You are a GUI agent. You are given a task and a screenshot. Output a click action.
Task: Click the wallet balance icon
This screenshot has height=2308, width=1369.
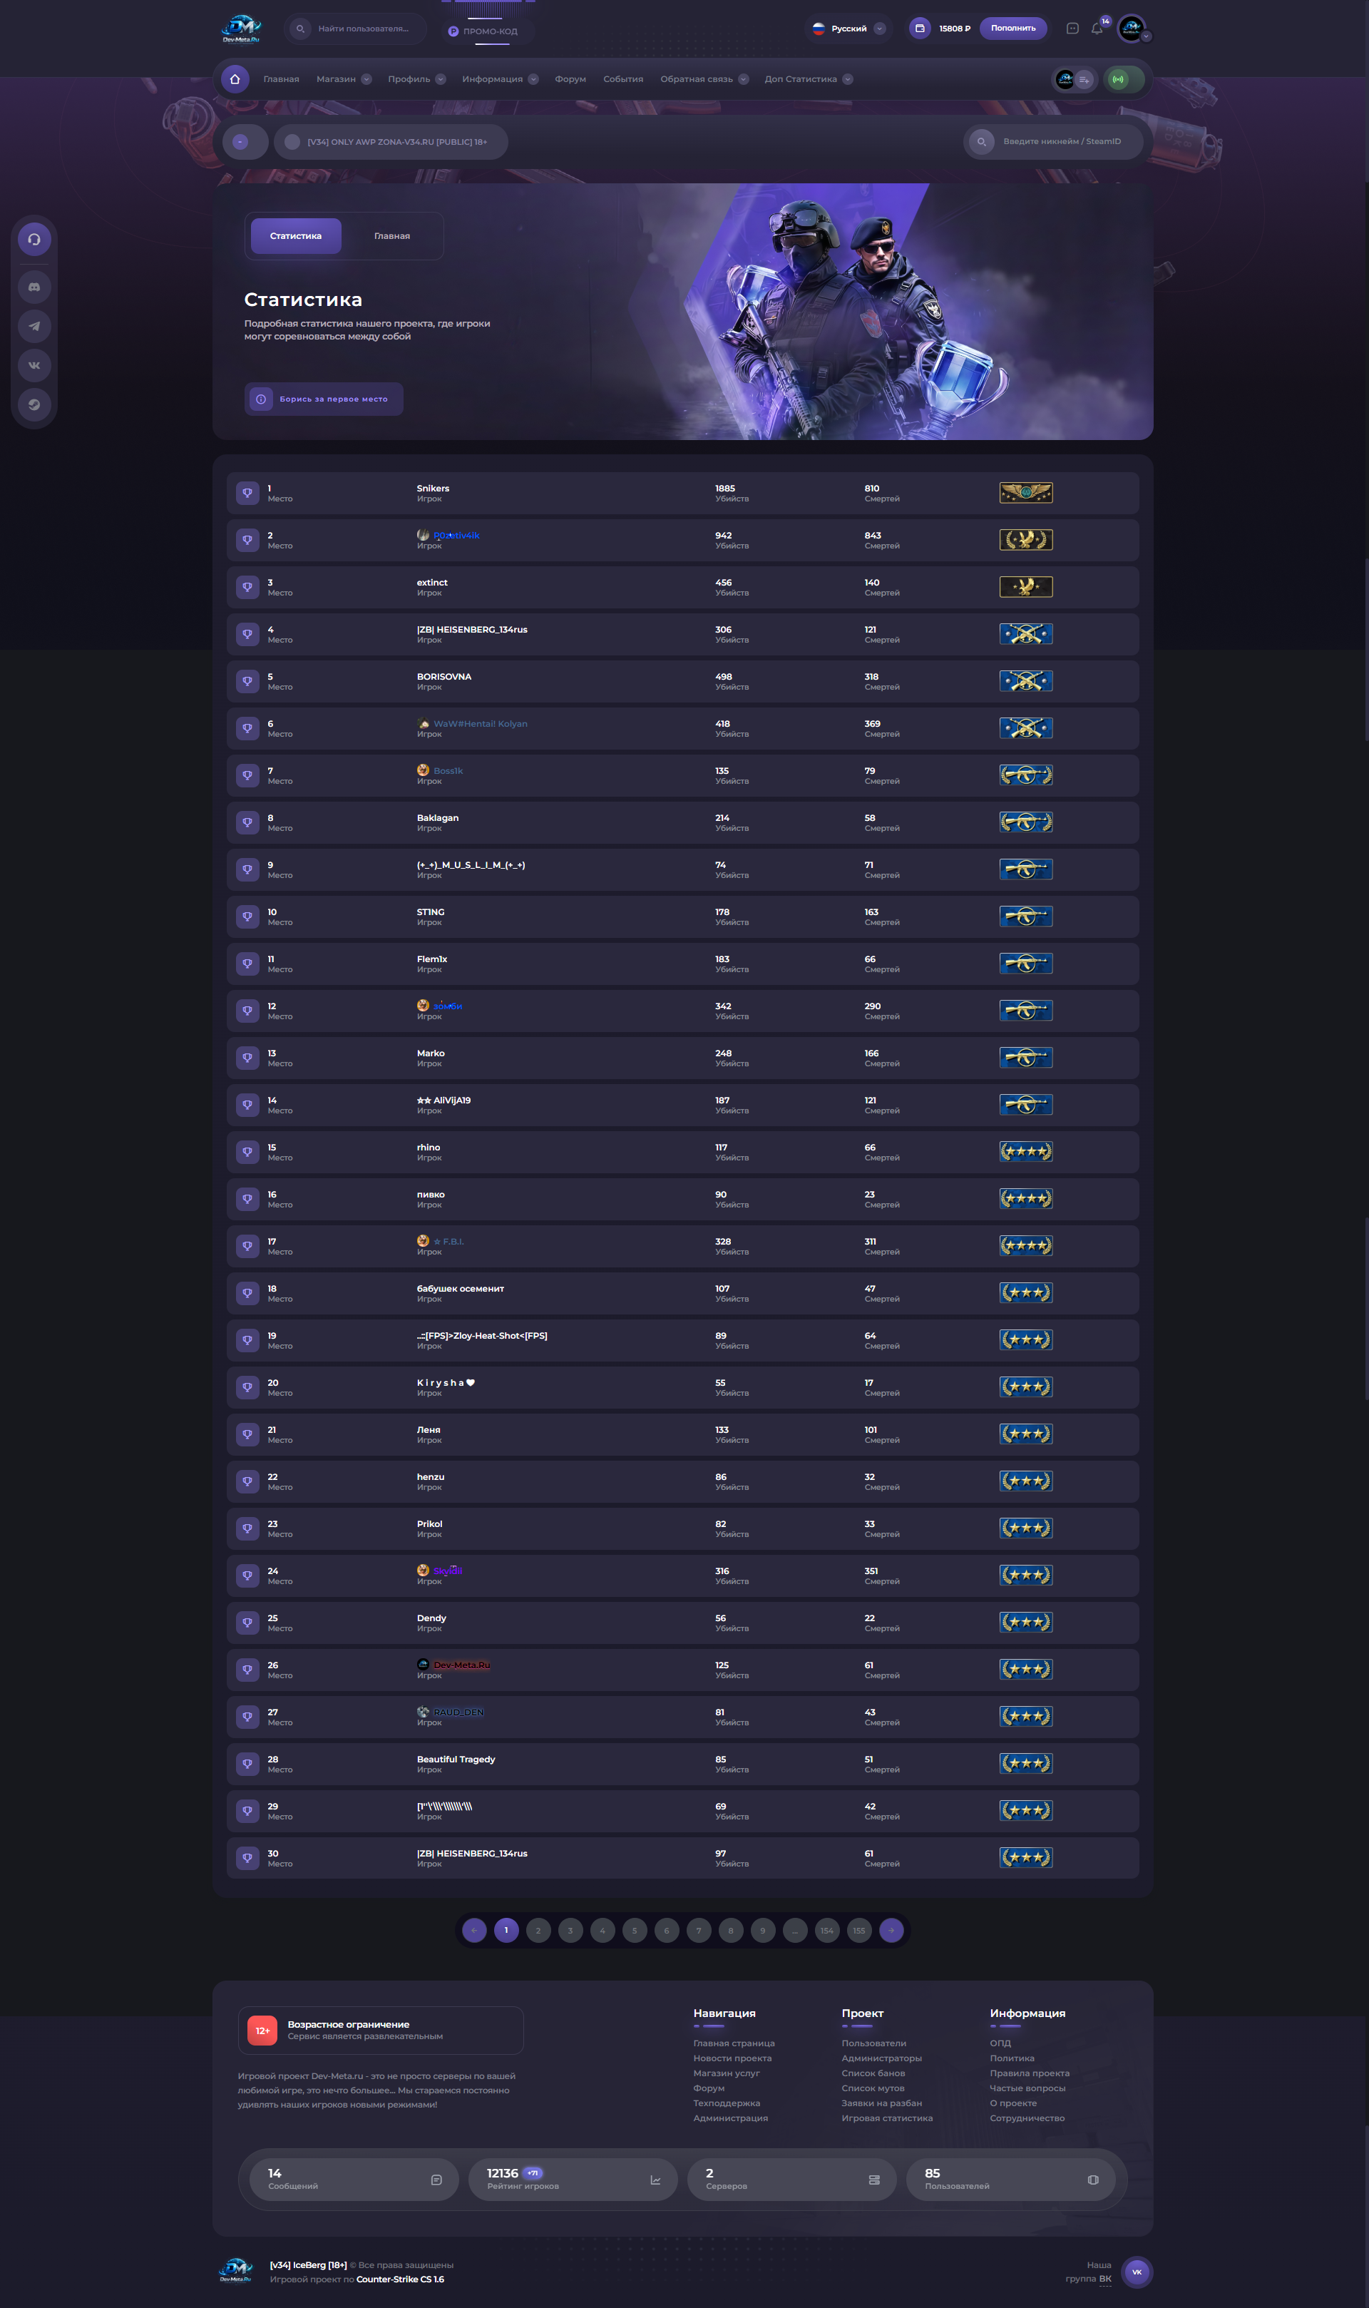[x=920, y=29]
